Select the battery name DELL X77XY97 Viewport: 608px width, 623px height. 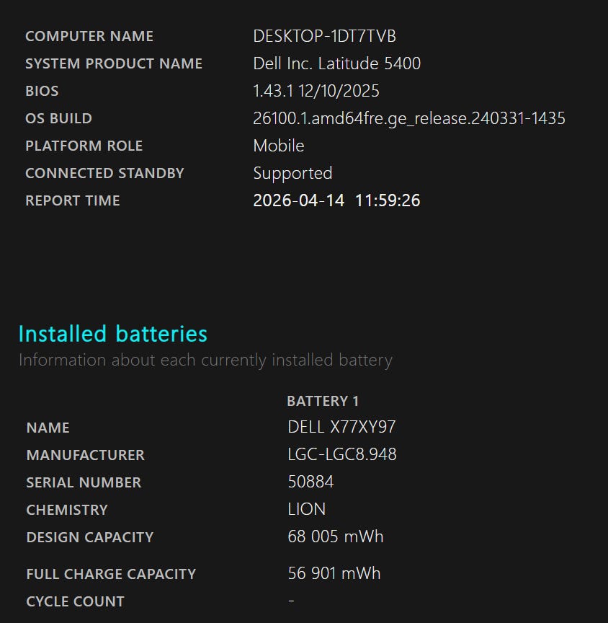pyautogui.click(x=341, y=427)
